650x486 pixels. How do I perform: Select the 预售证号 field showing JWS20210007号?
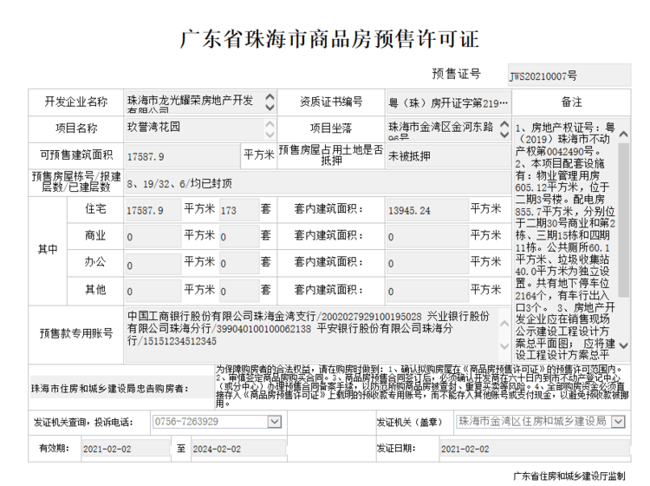tap(568, 76)
